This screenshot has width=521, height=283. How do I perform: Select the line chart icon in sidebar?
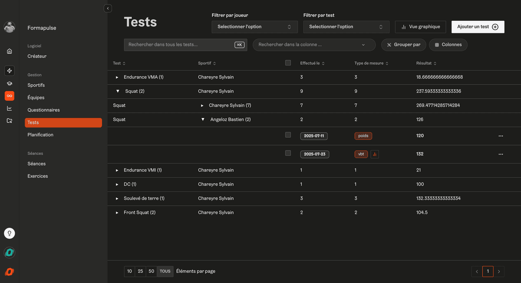coord(9,108)
